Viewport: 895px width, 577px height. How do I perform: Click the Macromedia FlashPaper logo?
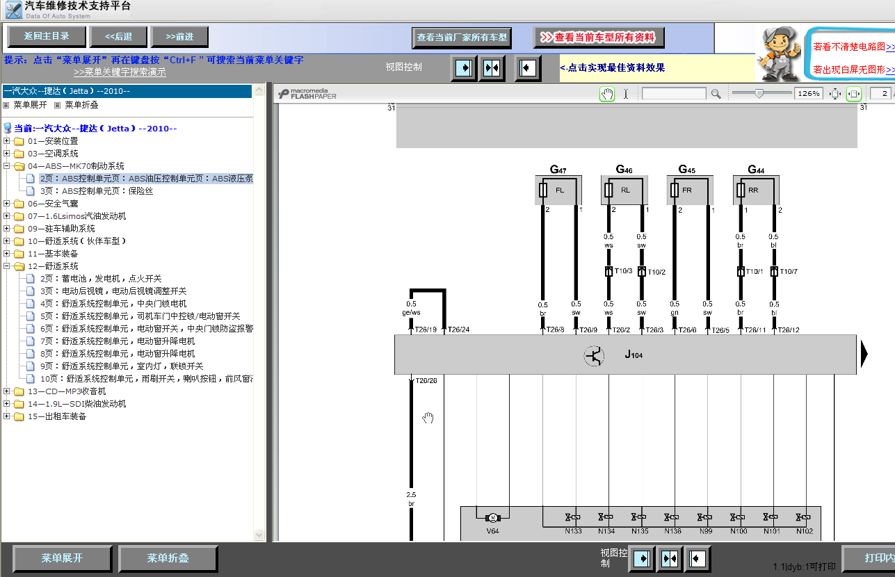(307, 94)
